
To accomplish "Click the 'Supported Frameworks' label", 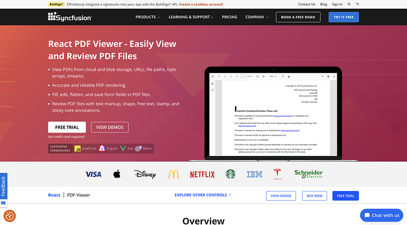I will pyautogui.click(x=60, y=148).
